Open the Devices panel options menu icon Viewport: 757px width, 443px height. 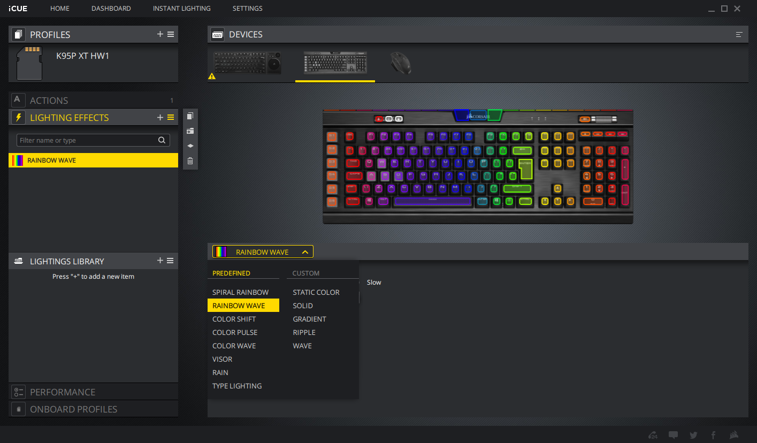739,35
